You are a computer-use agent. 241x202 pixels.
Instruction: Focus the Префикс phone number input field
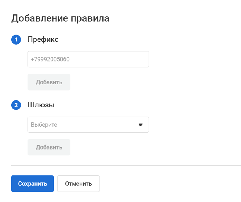pos(88,59)
